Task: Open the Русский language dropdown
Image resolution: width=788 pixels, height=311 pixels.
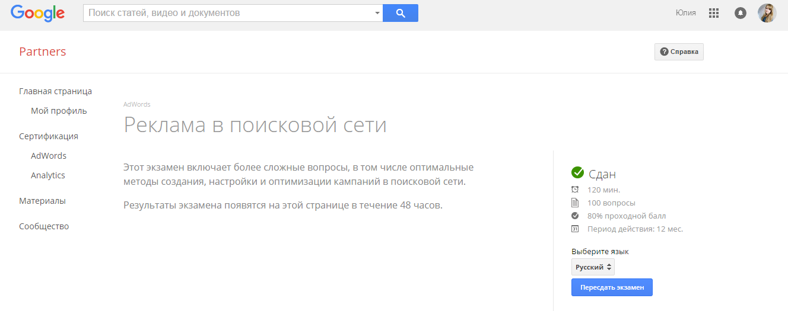Action: pos(593,267)
